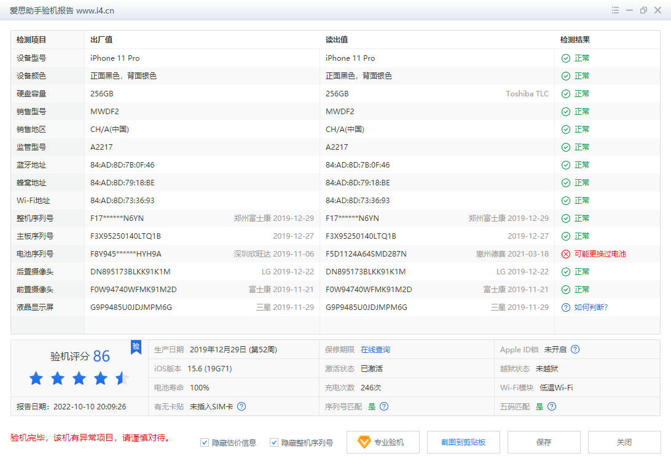Minimize the 验机报告 window
The height and width of the screenshot is (464, 671).
point(629,10)
